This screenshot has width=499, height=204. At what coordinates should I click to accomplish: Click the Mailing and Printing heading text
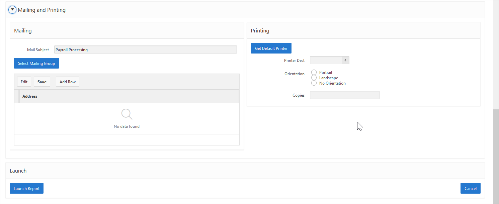click(x=41, y=10)
